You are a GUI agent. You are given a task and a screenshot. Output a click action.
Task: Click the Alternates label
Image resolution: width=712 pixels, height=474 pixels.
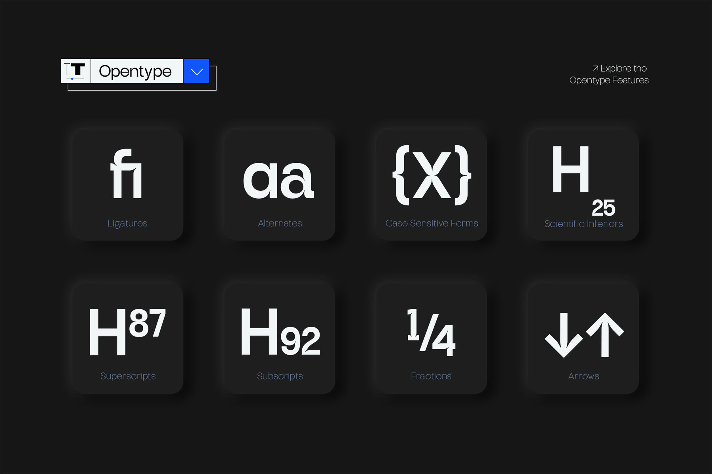click(x=280, y=223)
